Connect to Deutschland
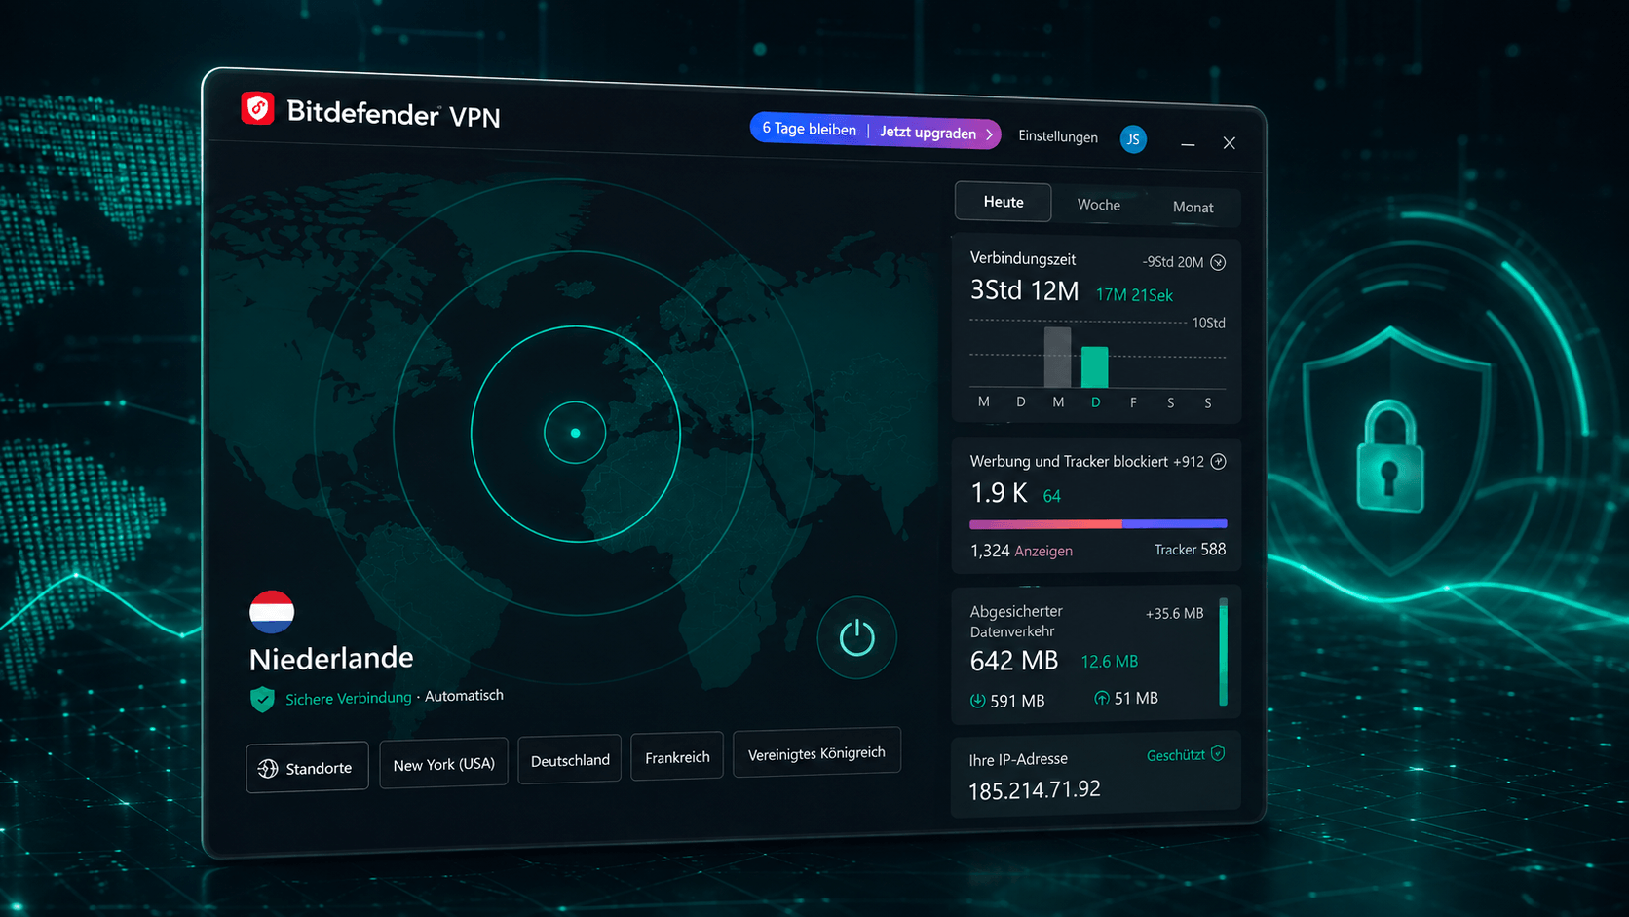Image resolution: width=1629 pixels, height=917 pixels. tap(570, 760)
